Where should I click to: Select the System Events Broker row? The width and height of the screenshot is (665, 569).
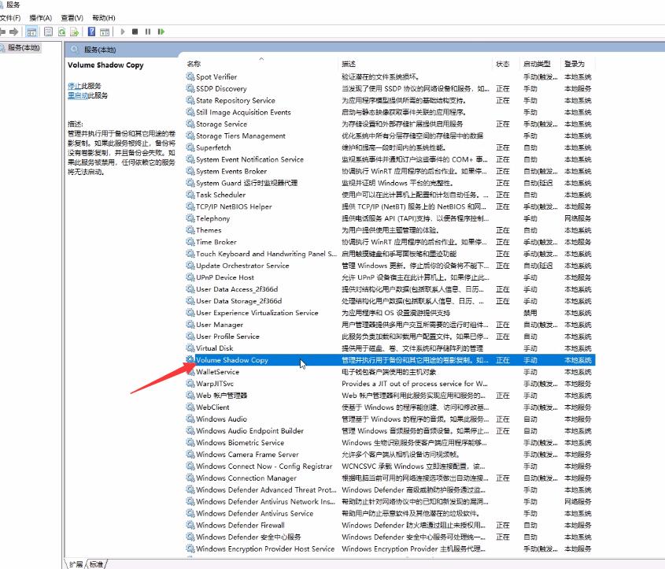[390, 171]
